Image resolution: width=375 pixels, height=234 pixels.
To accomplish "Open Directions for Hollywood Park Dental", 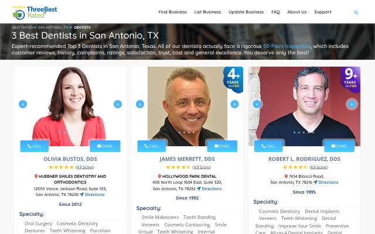I will (209, 188).
